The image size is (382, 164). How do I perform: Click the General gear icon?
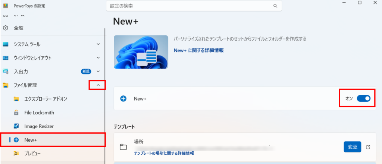(x=5, y=28)
